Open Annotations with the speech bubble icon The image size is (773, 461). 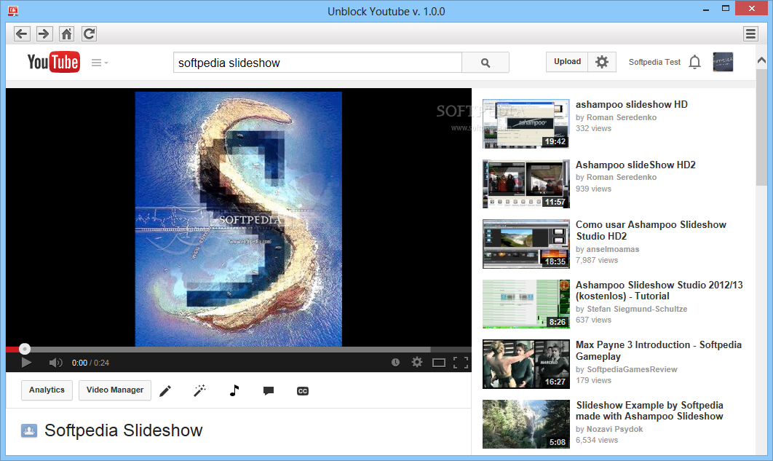pos(269,391)
